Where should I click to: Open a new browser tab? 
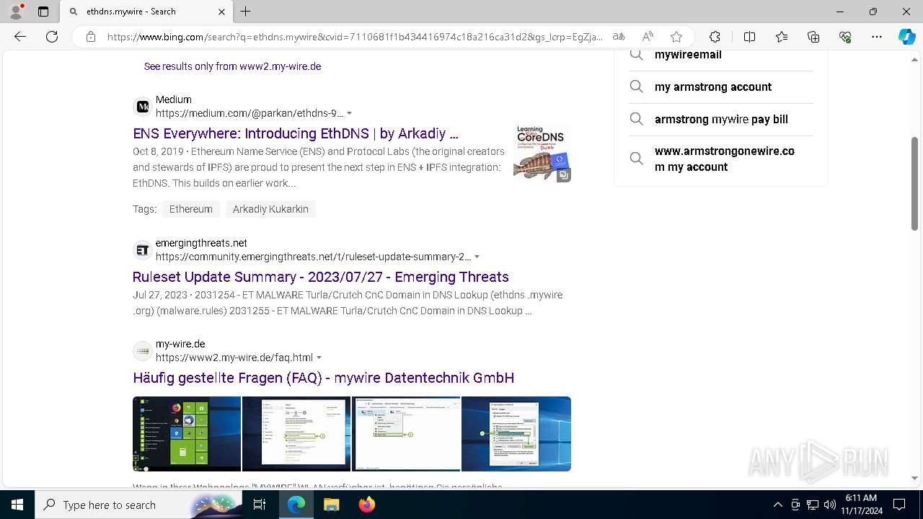[x=246, y=12]
